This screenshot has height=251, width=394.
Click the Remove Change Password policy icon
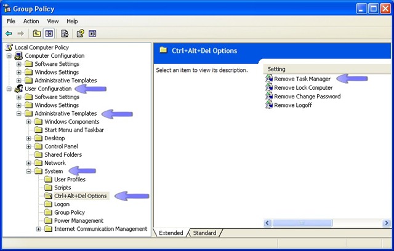coord(269,97)
